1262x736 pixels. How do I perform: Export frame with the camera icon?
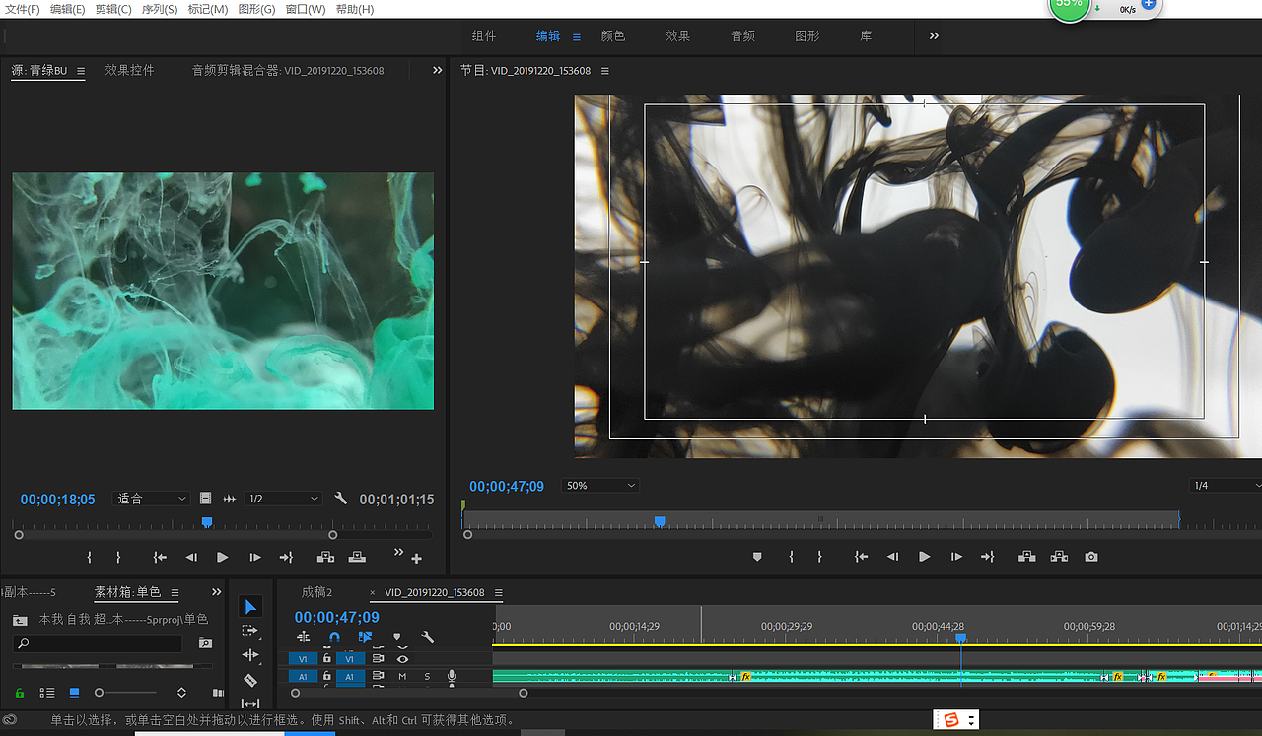(1091, 557)
